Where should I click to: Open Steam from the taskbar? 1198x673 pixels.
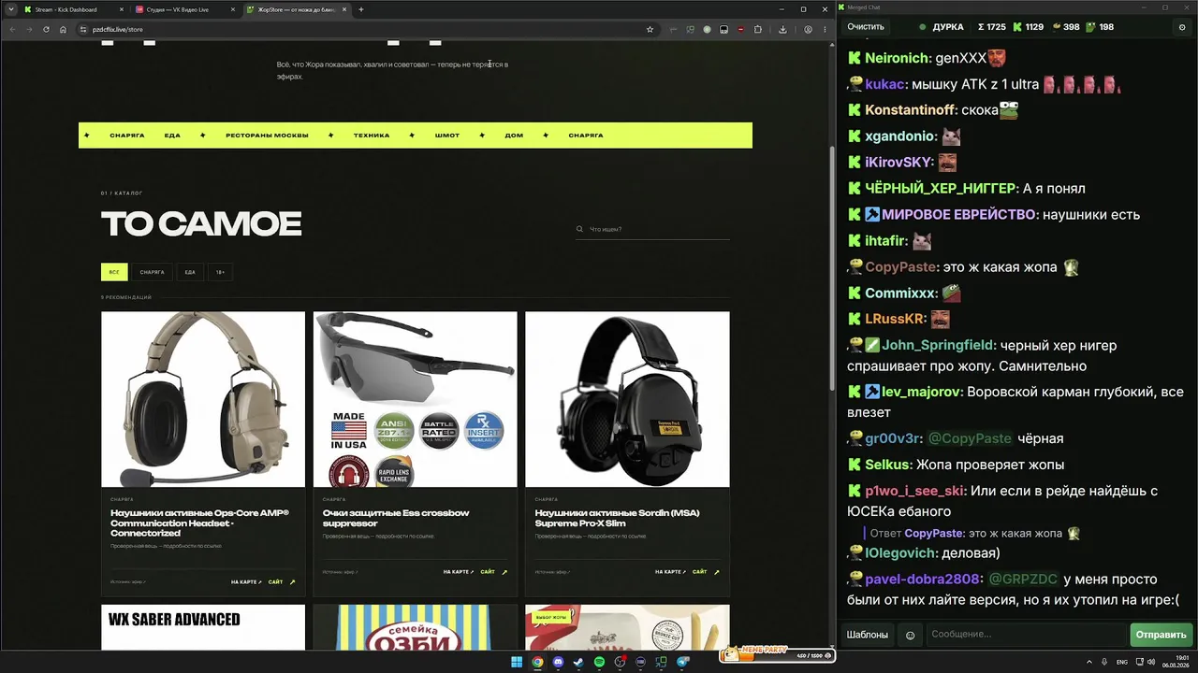pos(578,662)
